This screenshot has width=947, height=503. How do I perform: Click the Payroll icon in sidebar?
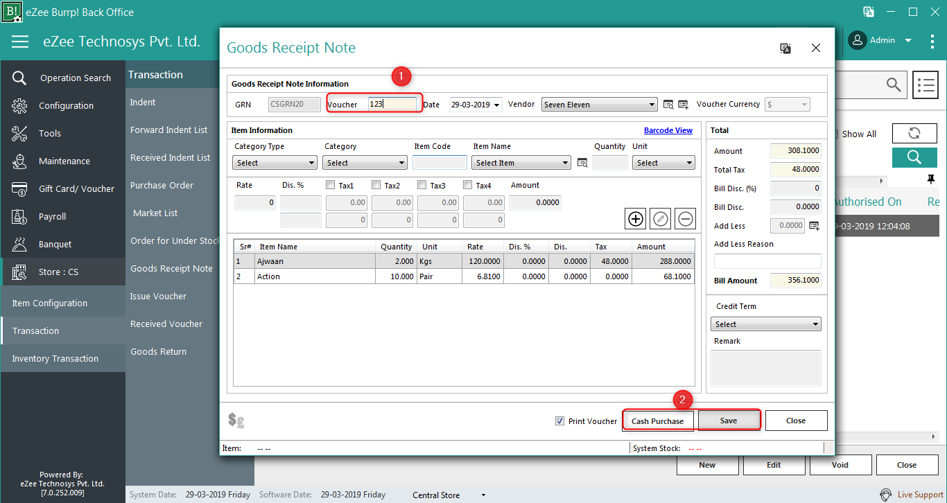coord(19,216)
